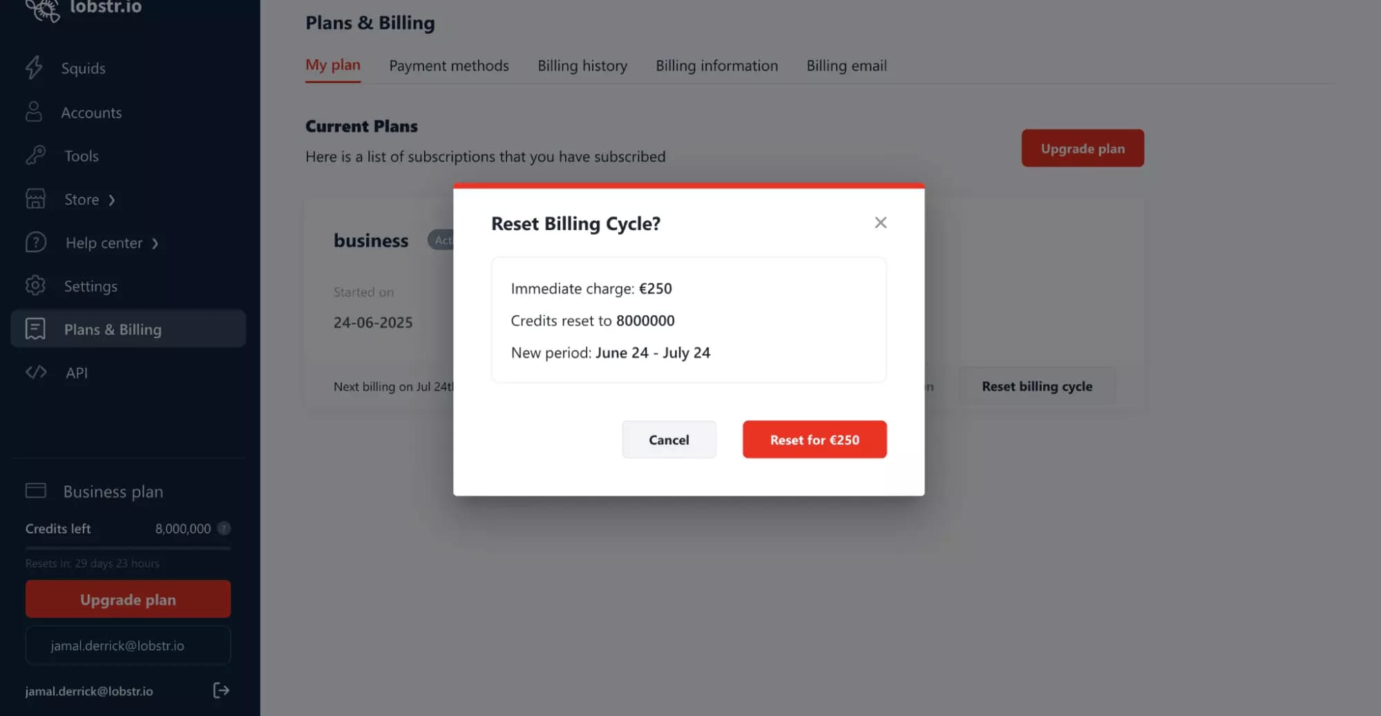1381x716 pixels.
Task: Log out using the sign-out icon
Action: [x=221, y=690]
